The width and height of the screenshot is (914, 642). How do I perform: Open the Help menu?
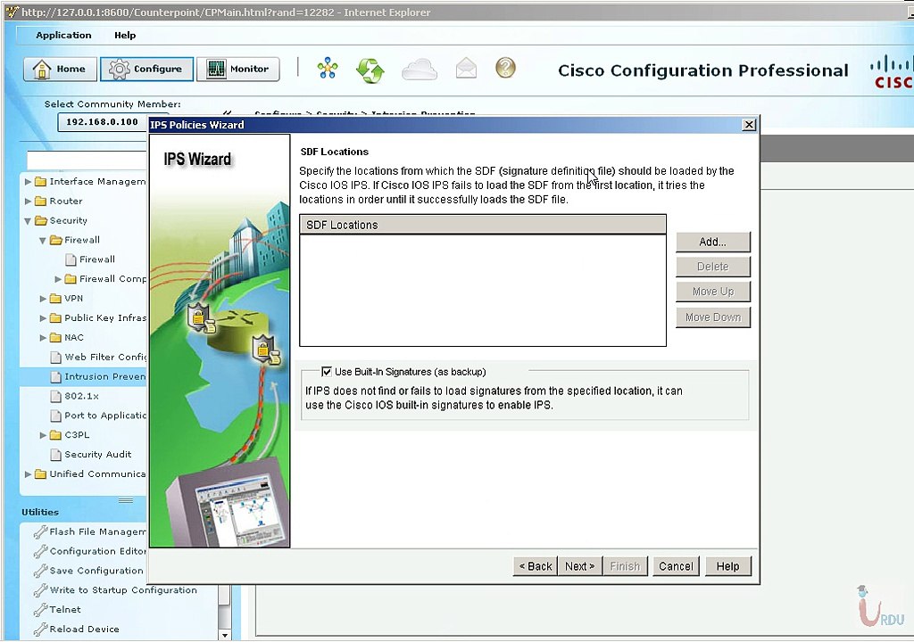click(x=125, y=35)
